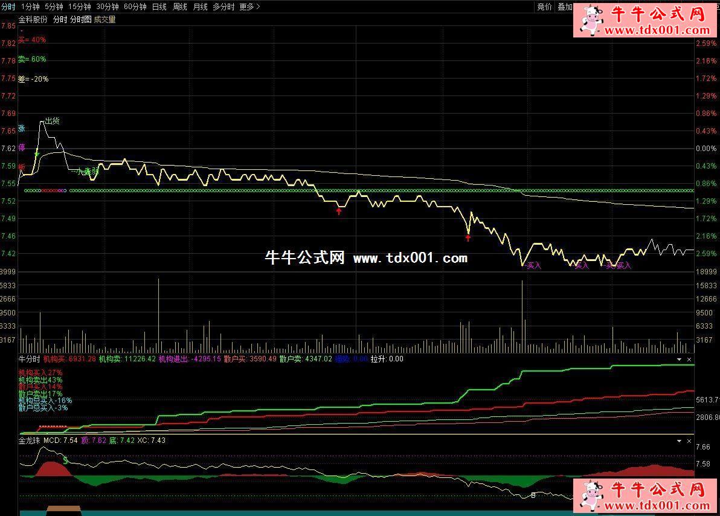Switch to the 多分时 multi-day view
Screen dimensions: 720x516
pyautogui.click(x=223, y=7)
